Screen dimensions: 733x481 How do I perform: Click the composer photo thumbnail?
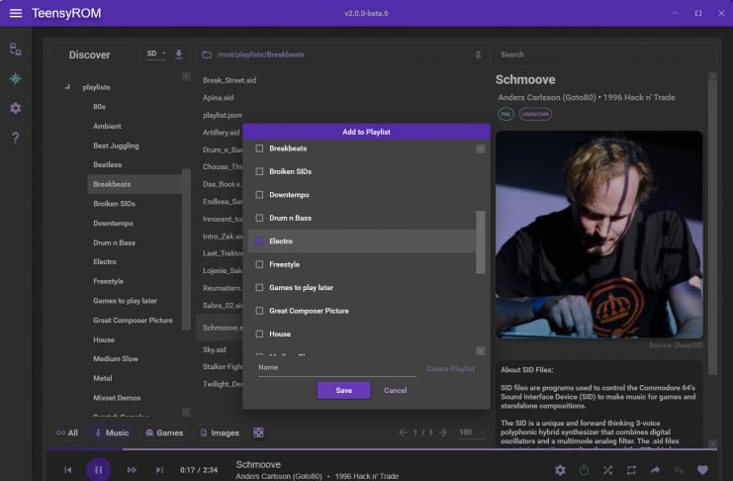click(x=599, y=235)
